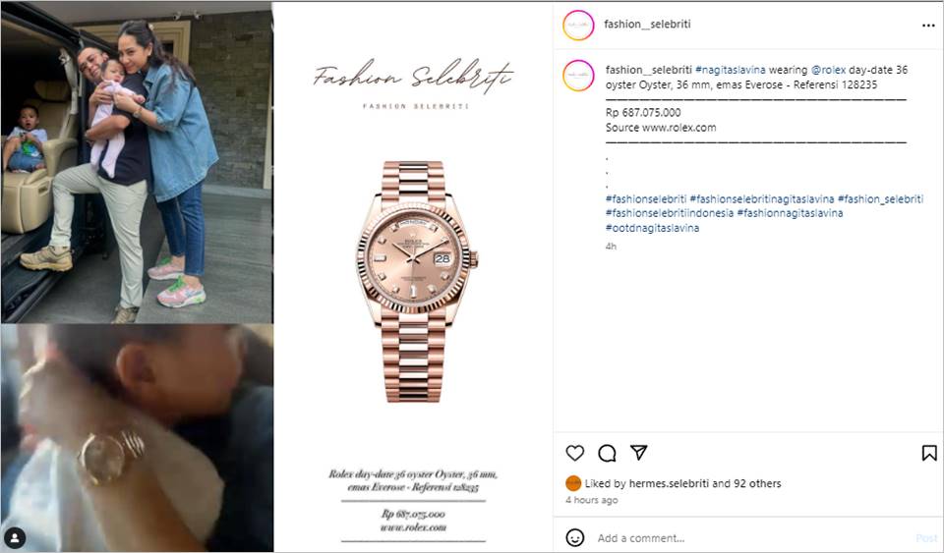This screenshot has height=553, width=944.
Task: Focus the Add a comment field
Action: coord(752,538)
